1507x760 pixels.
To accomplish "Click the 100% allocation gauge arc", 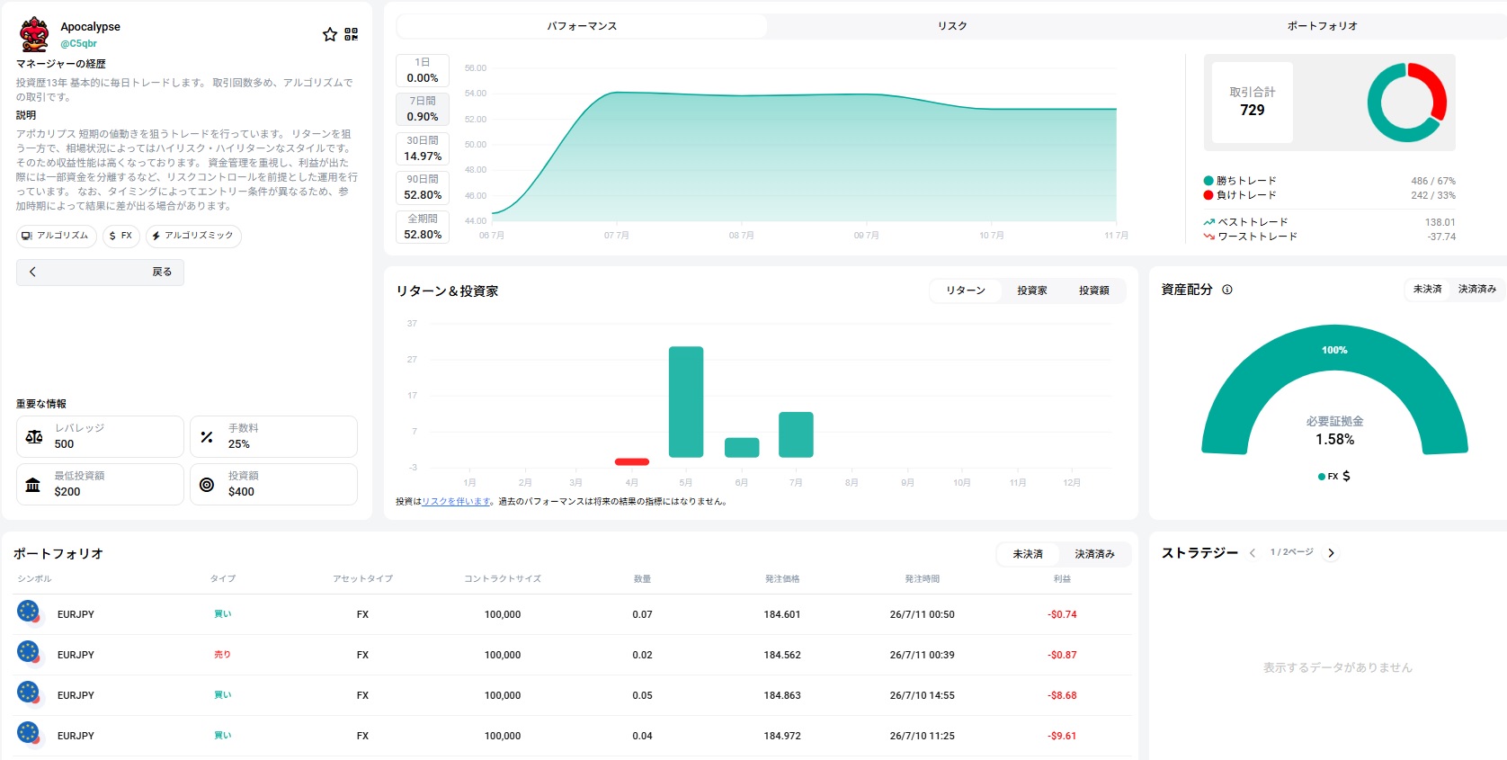I will [1334, 350].
